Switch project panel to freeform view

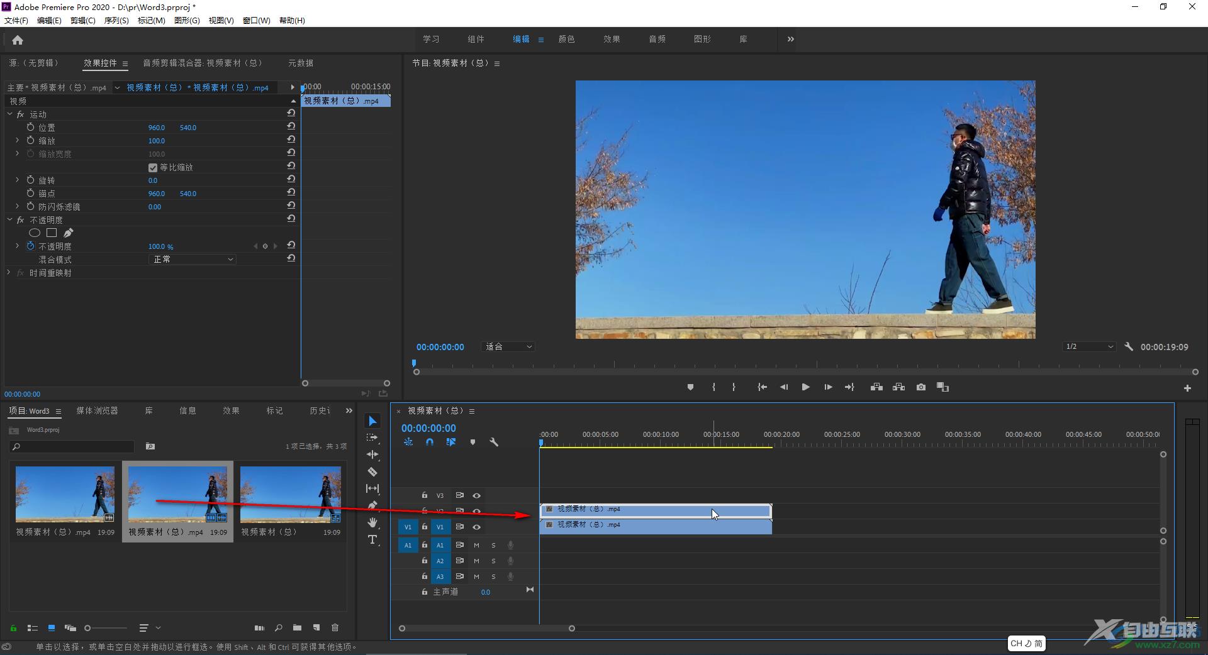(x=70, y=627)
